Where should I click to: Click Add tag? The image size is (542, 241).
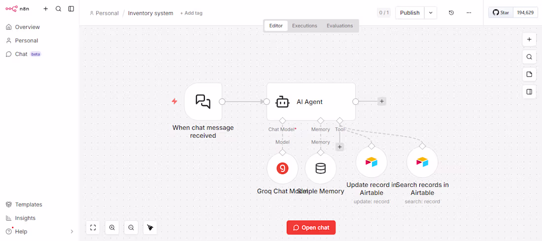coord(191,13)
